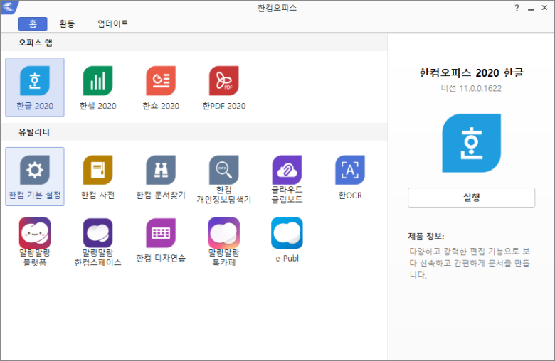Switch to the 홈 tab
Viewport: 555px width, 361px height.
(x=33, y=23)
